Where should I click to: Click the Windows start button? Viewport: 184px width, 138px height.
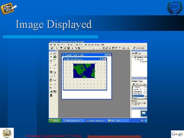coord(55,121)
